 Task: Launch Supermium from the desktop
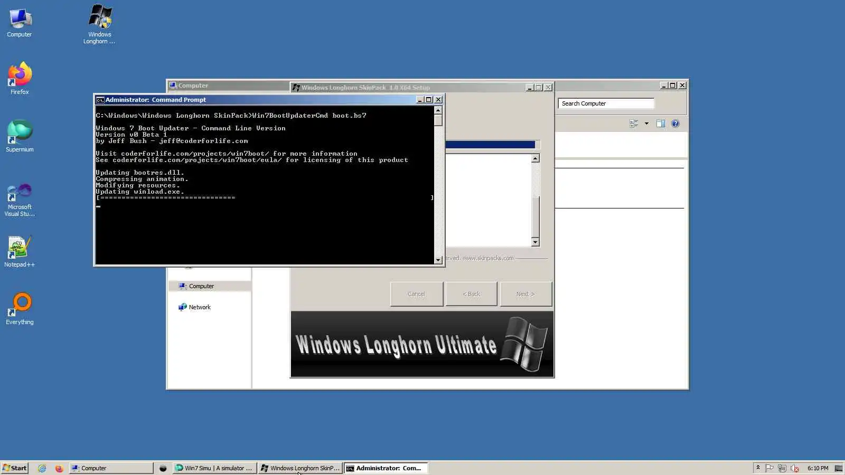[20, 136]
